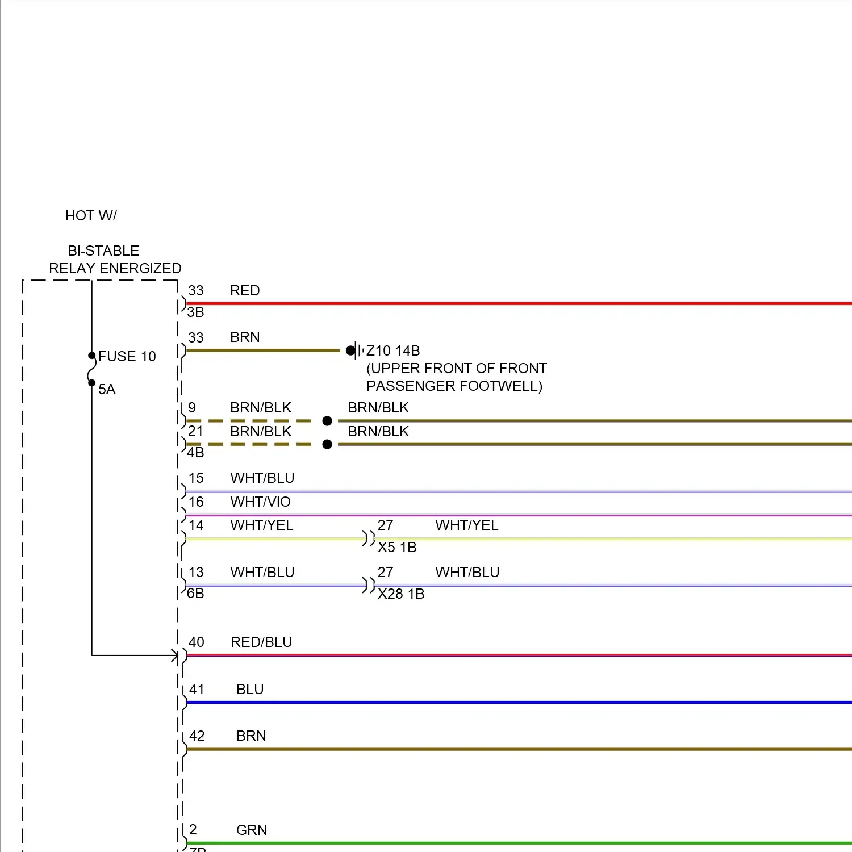
Task: Click the "RED" wire color label
Action: pyautogui.click(x=245, y=291)
